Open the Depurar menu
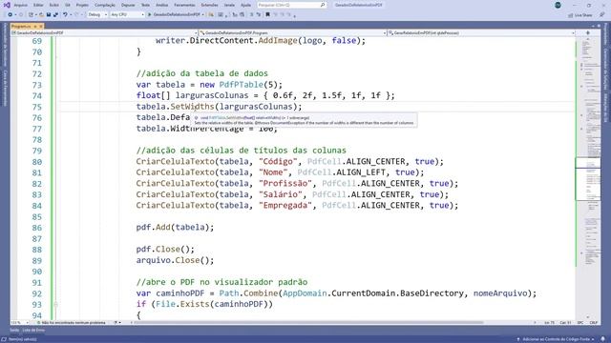611x343 pixels. 128,5
